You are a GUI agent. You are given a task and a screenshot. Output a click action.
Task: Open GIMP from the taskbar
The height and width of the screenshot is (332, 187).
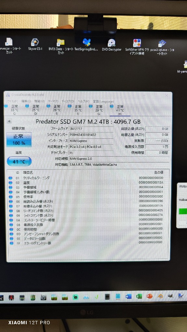coord(170,296)
